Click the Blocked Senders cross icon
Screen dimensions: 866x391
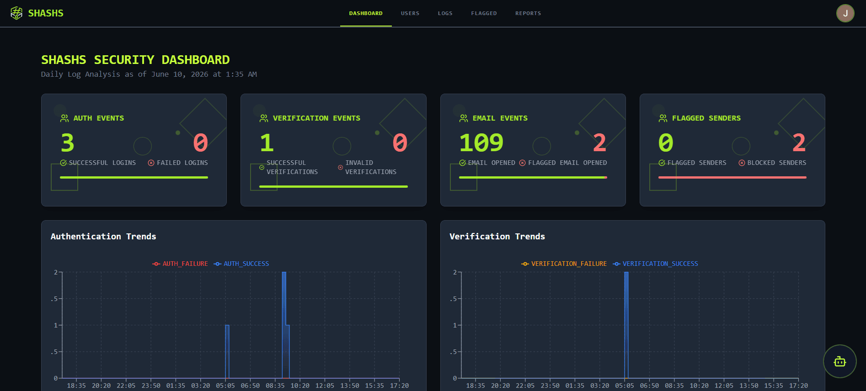click(742, 163)
